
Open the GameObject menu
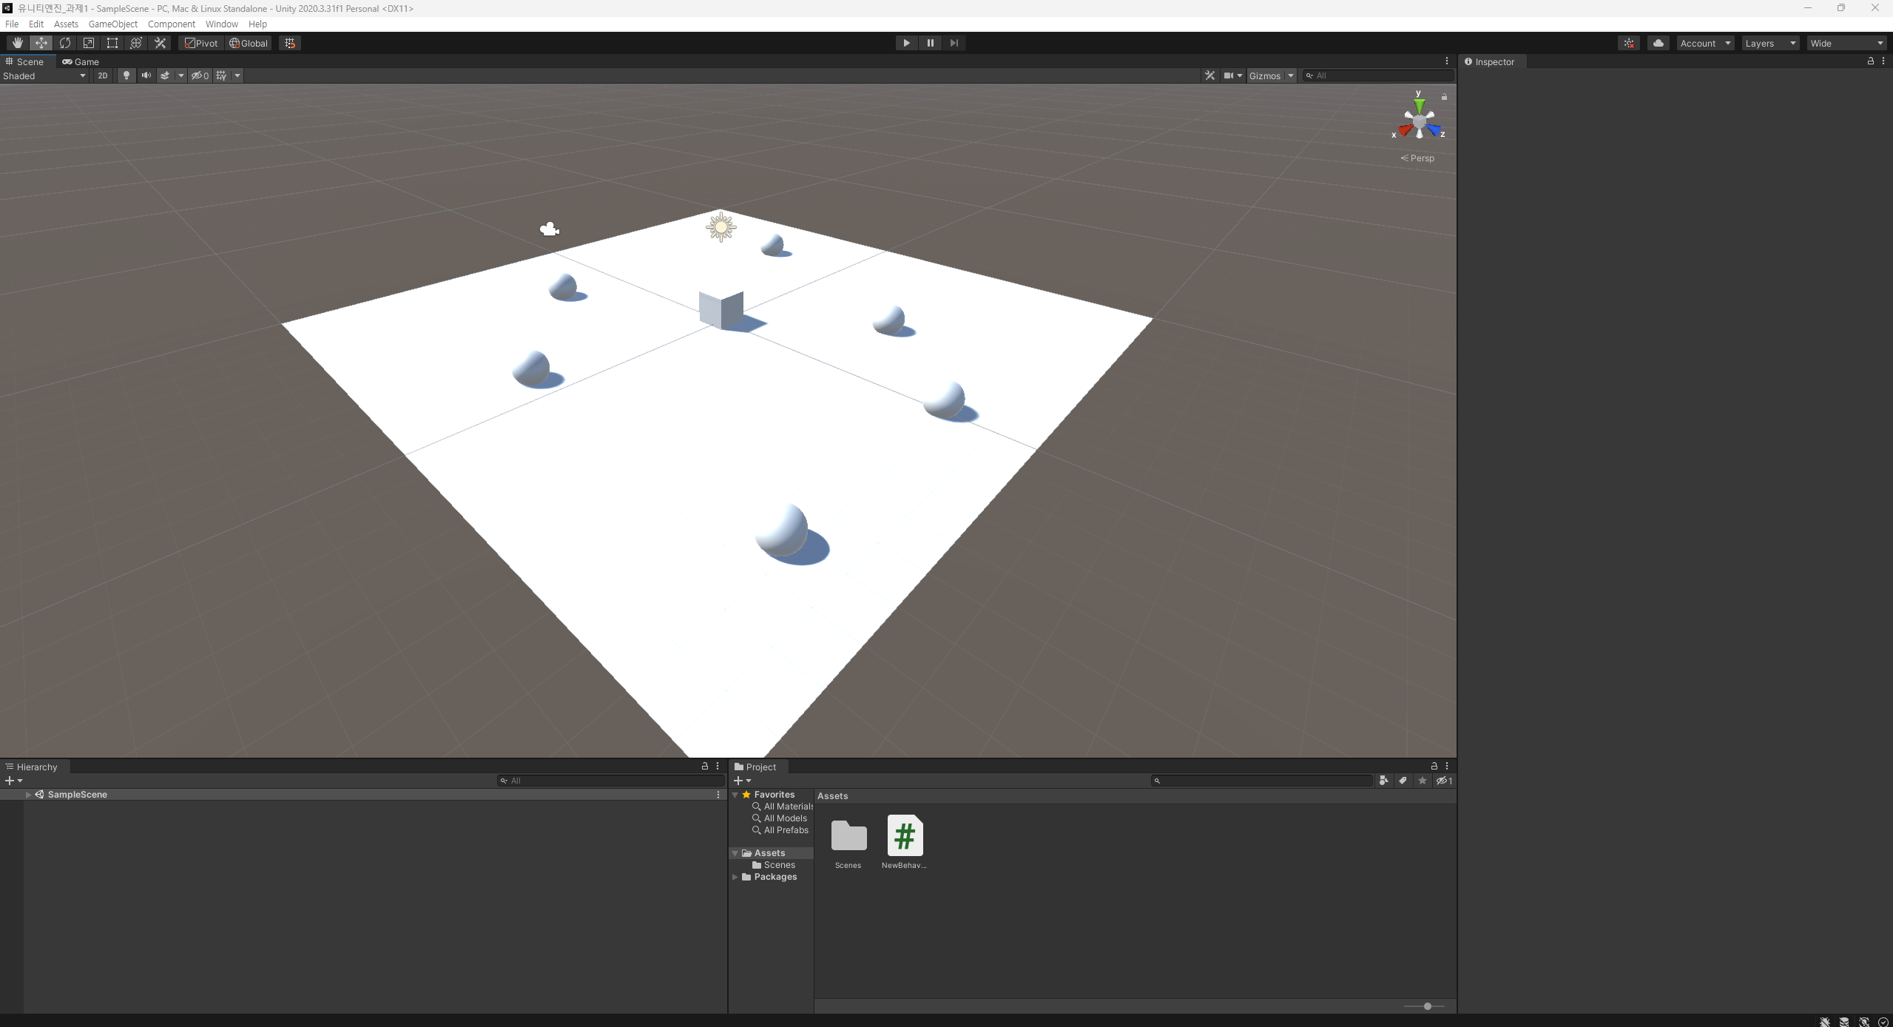(x=112, y=24)
